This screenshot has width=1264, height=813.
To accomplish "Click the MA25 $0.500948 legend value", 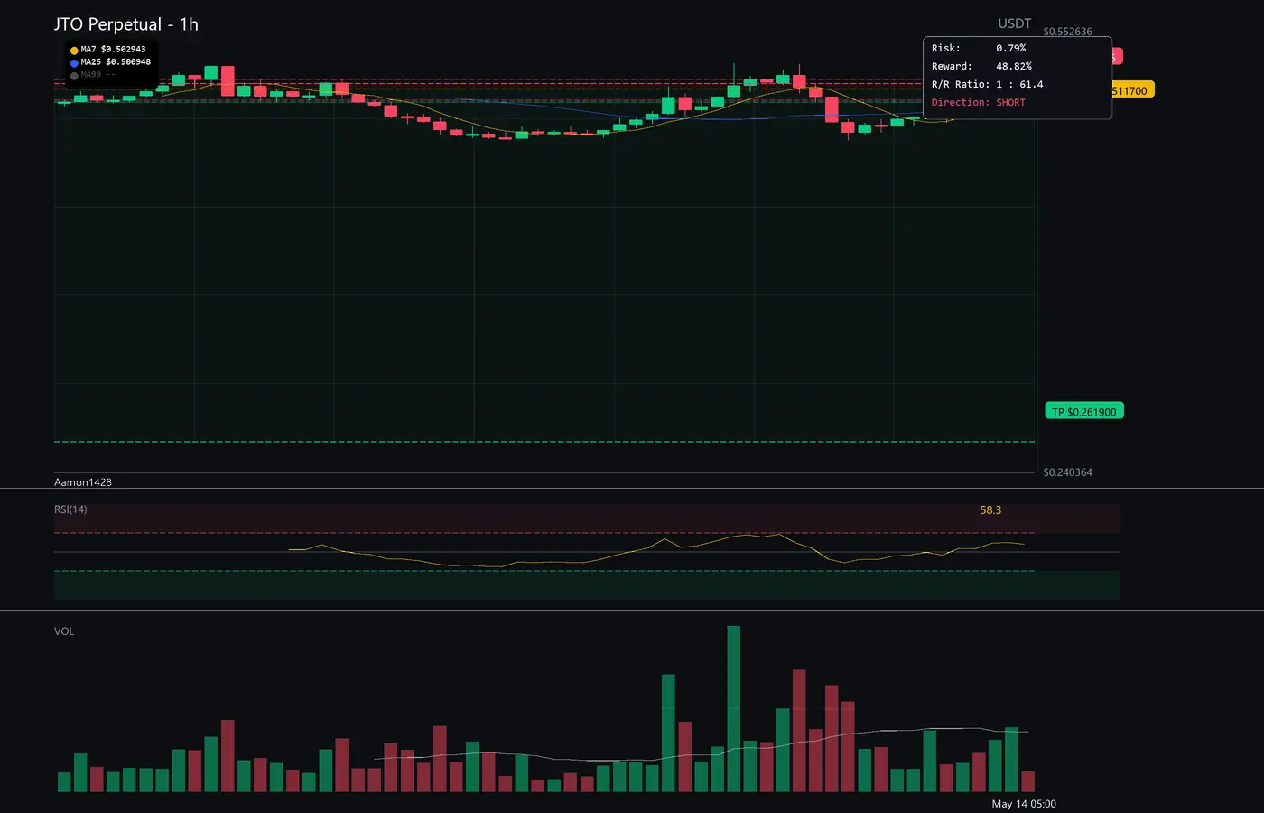I will click(x=116, y=62).
